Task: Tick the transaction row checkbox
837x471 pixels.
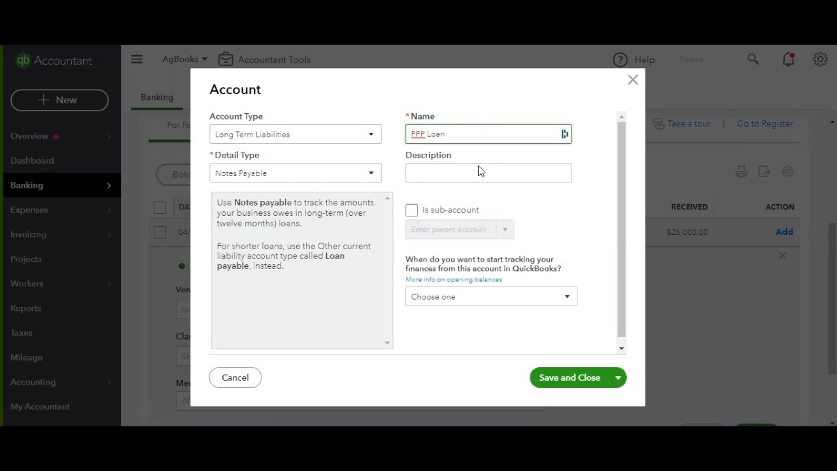Action: click(160, 232)
